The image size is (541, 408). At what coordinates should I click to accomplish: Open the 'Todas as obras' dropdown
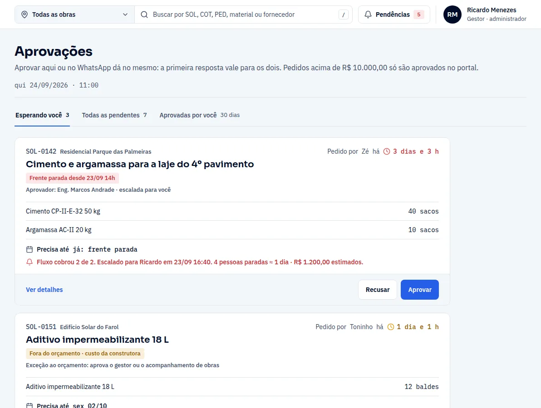click(x=74, y=15)
